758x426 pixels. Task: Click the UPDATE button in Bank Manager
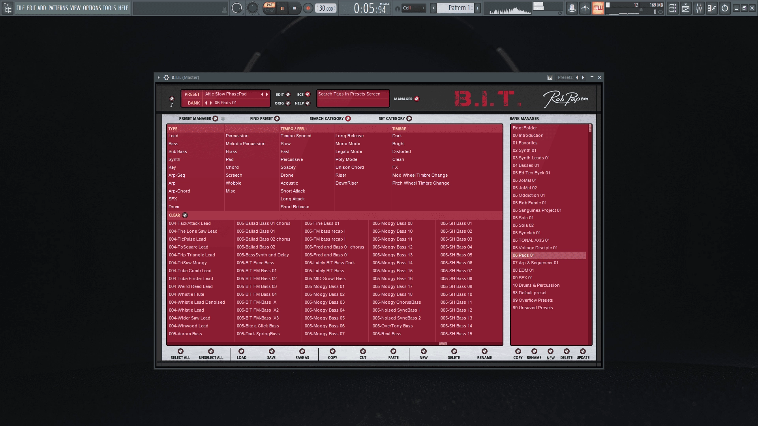tap(583, 351)
